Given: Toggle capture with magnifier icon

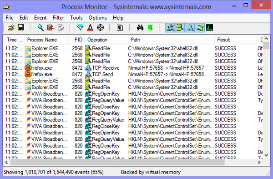Looking at the screenshot, I should pyautogui.click(x=40, y=27).
